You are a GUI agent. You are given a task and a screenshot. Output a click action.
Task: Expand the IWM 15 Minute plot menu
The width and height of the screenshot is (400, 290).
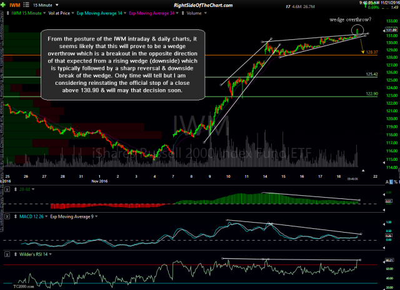(44, 13)
